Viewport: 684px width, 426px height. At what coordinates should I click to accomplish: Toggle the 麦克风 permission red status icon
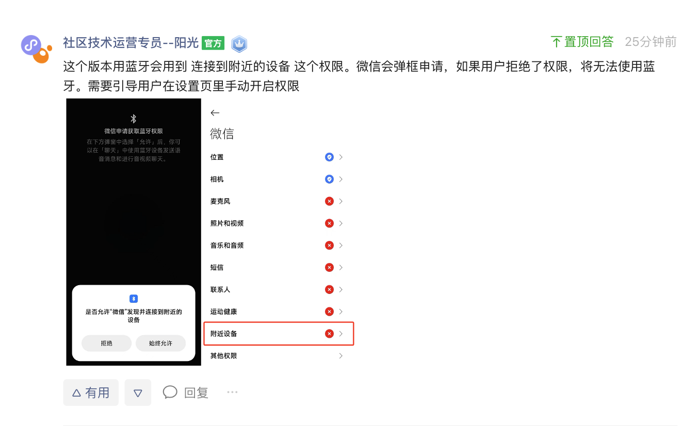coord(329,201)
